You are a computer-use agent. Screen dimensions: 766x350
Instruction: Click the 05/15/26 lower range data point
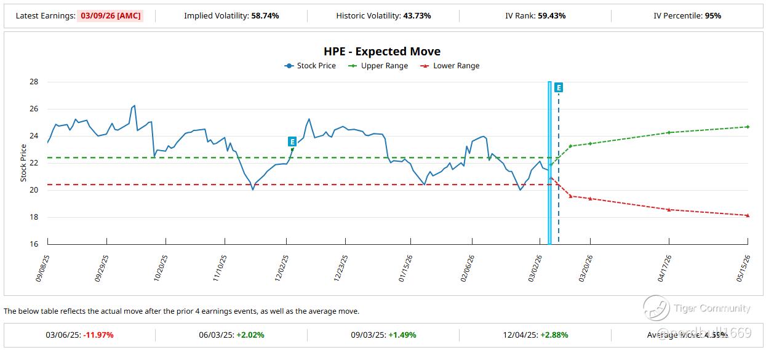748,215
